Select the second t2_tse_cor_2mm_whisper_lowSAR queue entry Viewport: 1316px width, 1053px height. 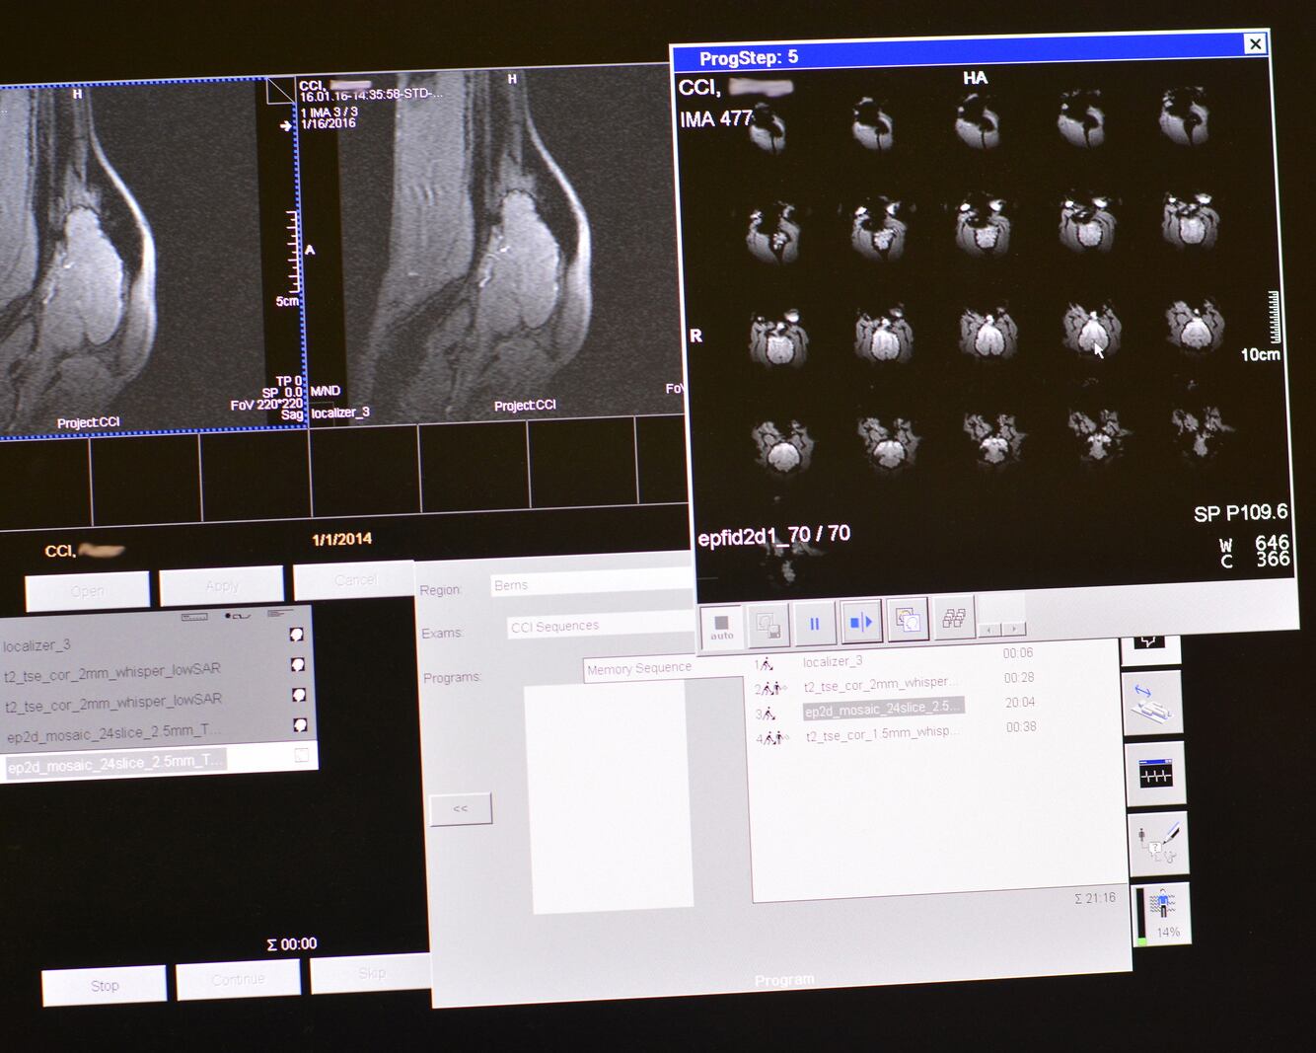tap(113, 702)
